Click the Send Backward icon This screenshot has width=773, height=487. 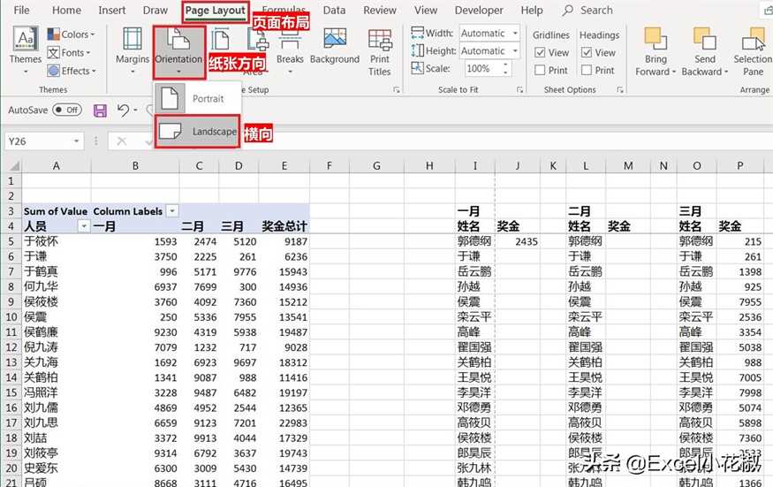click(x=704, y=40)
